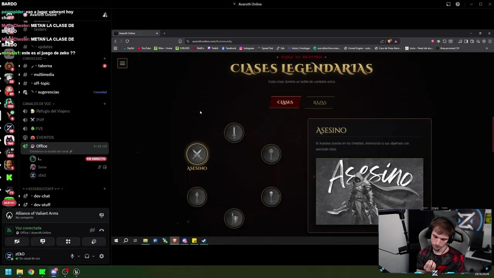This screenshot has width=494, height=278.
Task: Choose the staff class icon at upper right
Action: [x=271, y=154]
